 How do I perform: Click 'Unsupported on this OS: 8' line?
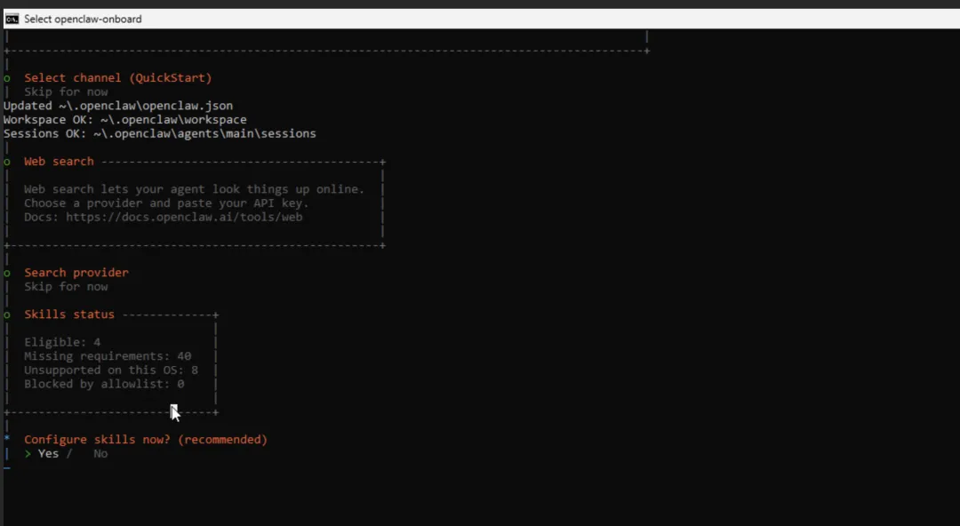(x=111, y=370)
